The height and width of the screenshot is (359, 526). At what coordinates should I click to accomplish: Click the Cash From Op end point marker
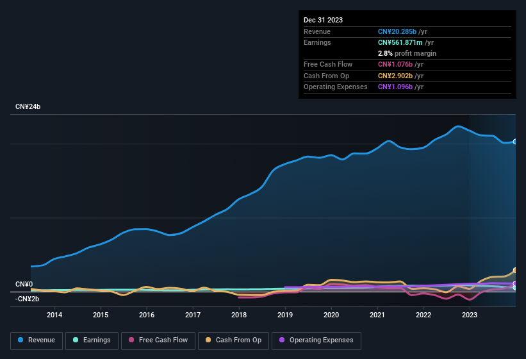click(x=514, y=270)
